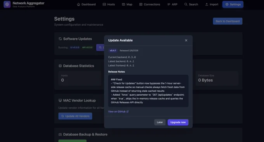Viewport: 264px width, 142px height.
Task: Open the ARP page
Action: coord(172,4)
